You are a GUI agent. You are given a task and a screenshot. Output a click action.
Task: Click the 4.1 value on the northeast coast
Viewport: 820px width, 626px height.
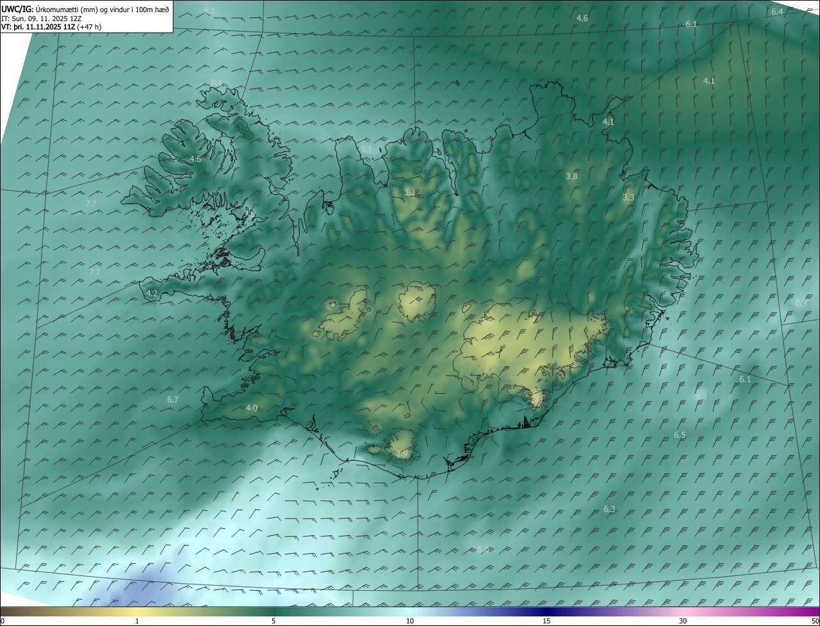[609, 122]
